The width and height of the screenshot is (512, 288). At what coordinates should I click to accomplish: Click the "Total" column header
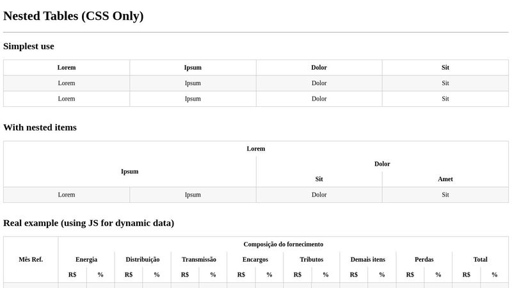pos(480,259)
